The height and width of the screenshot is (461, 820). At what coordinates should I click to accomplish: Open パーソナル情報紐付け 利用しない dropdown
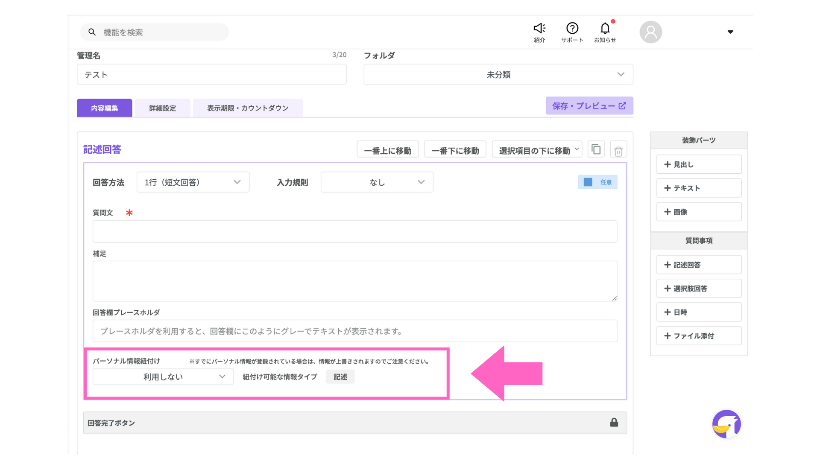pyautogui.click(x=163, y=377)
